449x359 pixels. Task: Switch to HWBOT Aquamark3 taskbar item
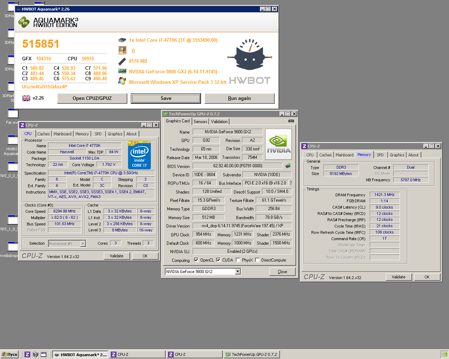[80, 354]
